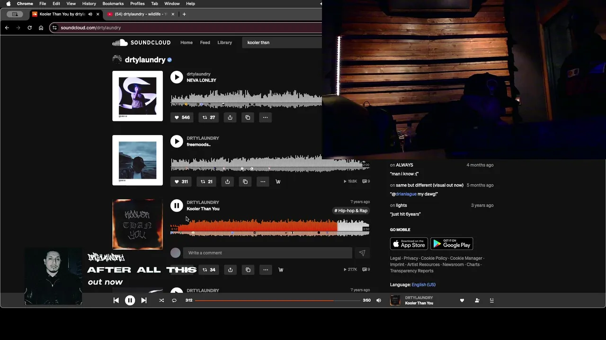Screen dimensions: 606x340
Task: Change language English (US) link
Action: click(424, 285)
